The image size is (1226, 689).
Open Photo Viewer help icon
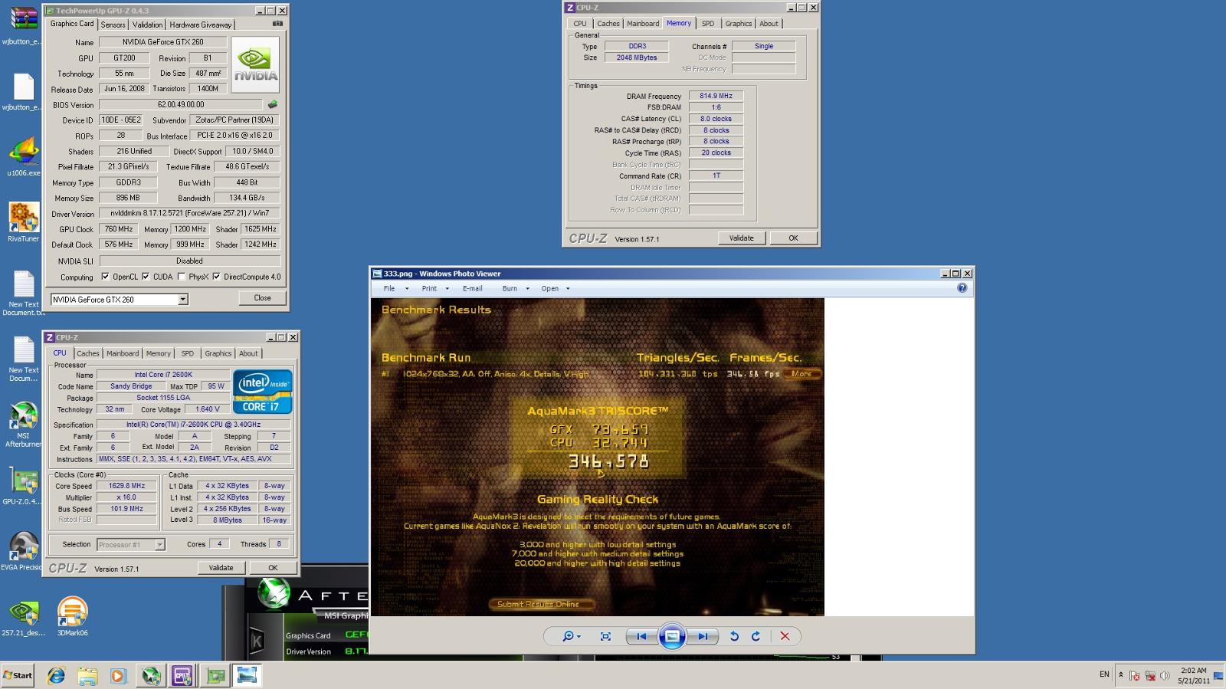(962, 288)
